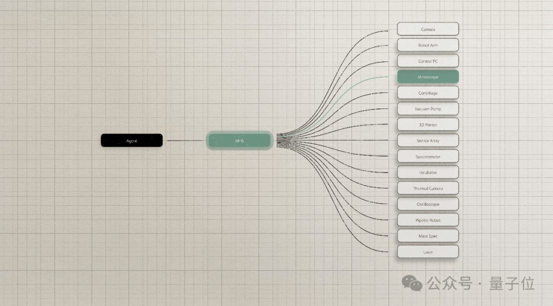Select the Oscilloscope node

click(x=428, y=204)
